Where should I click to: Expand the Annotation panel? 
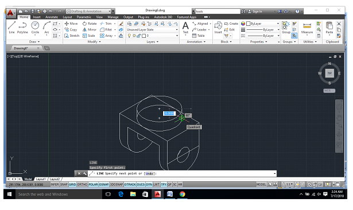[196, 42]
